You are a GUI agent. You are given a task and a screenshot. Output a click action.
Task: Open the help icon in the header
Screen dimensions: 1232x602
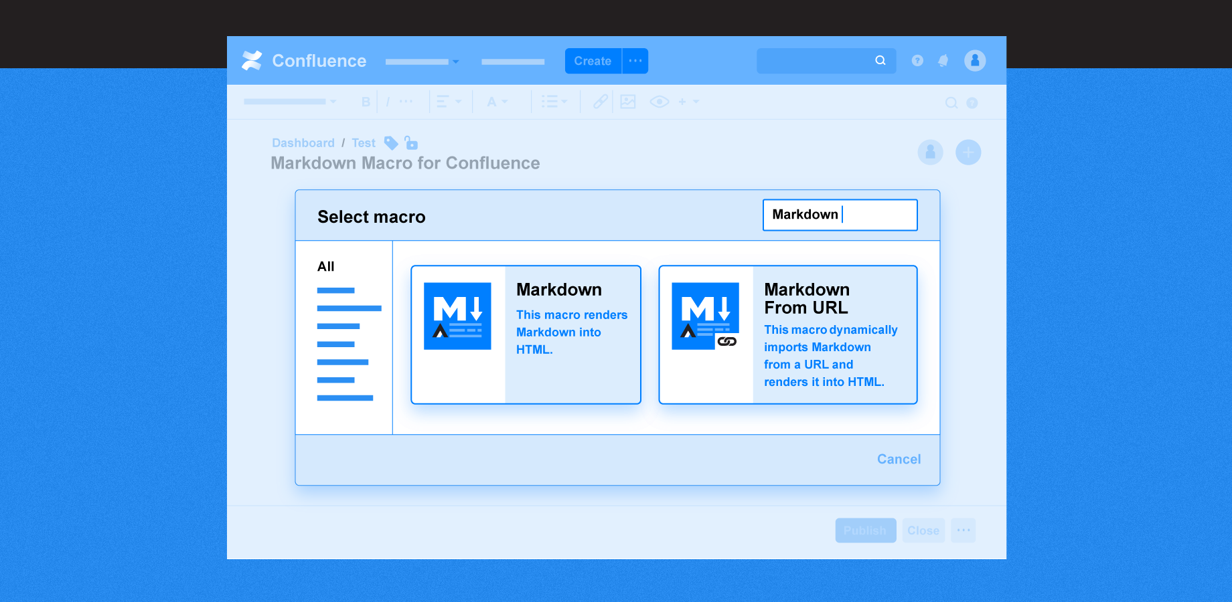click(917, 61)
